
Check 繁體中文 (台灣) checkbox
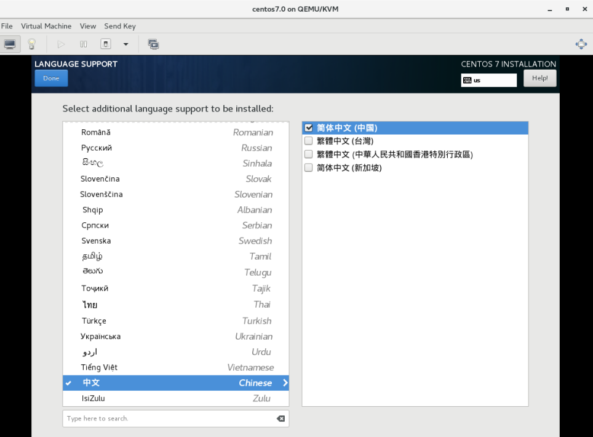(309, 141)
